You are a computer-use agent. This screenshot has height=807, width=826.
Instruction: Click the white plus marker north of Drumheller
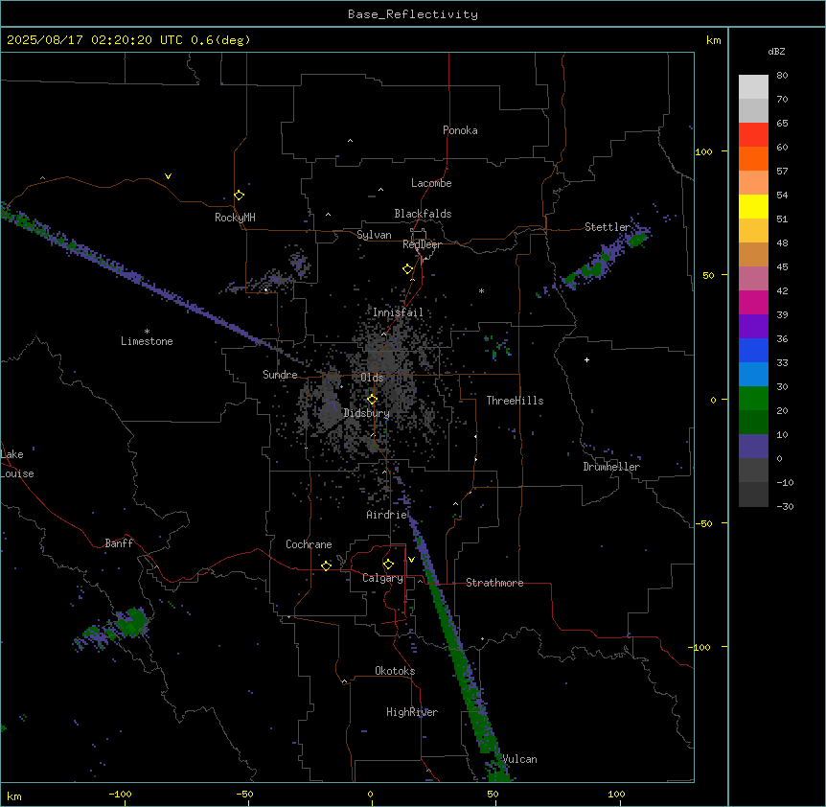click(586, 359)
